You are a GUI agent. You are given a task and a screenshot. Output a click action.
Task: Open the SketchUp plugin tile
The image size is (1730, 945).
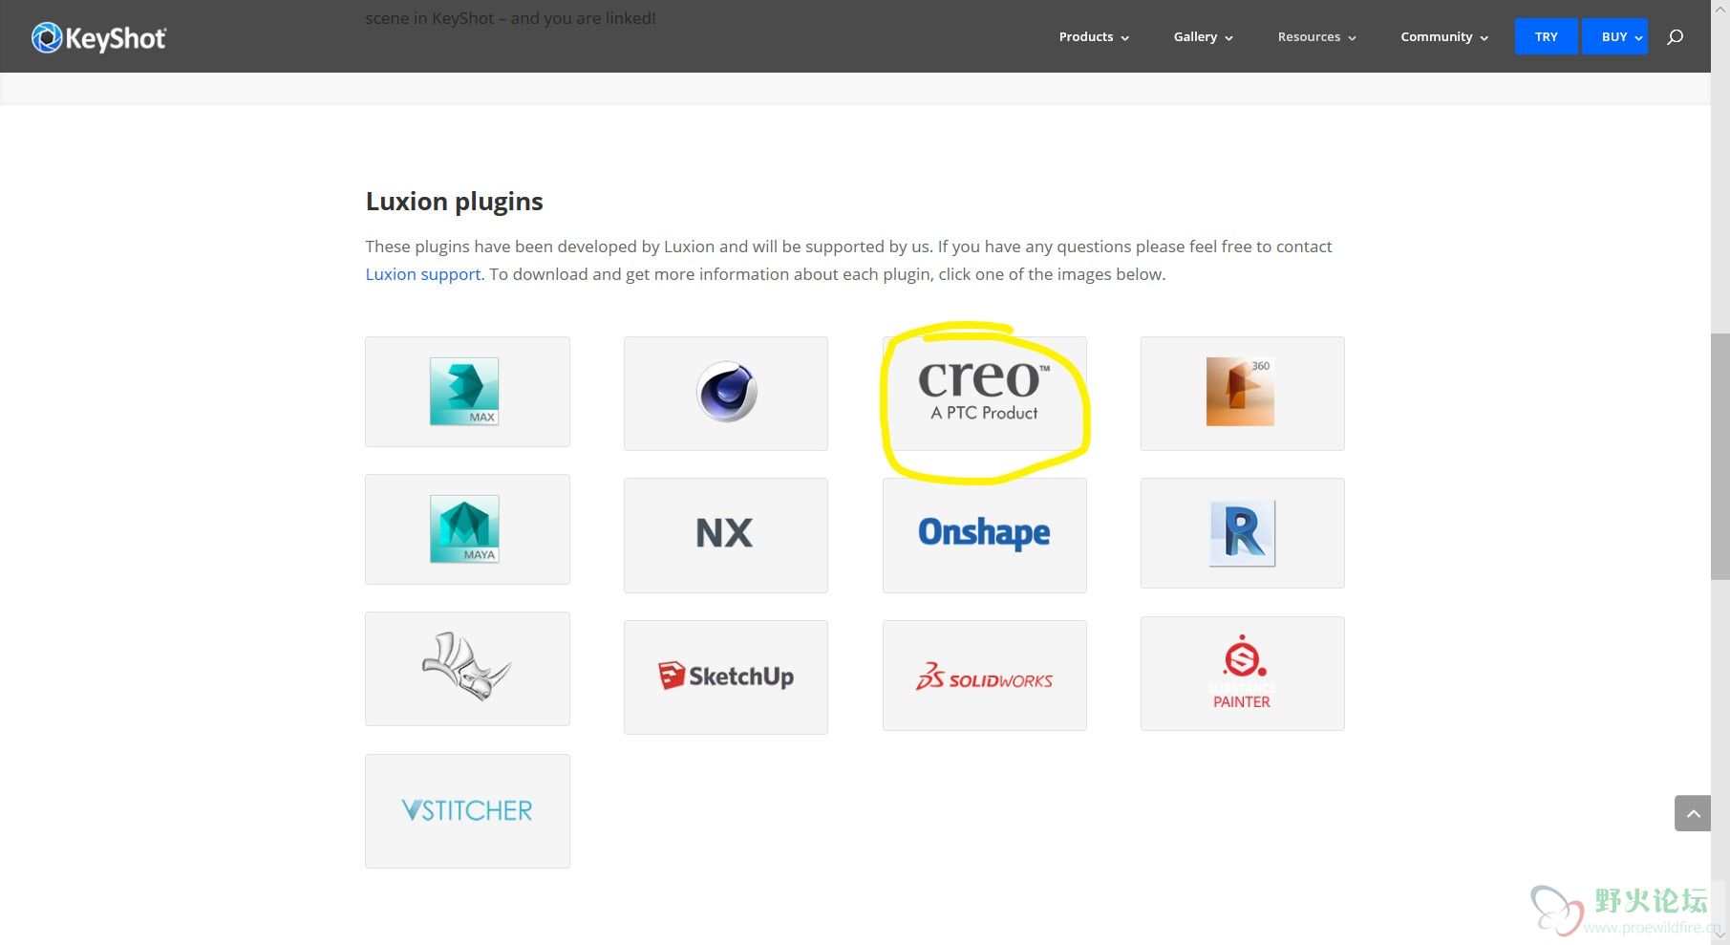point(726,677)
